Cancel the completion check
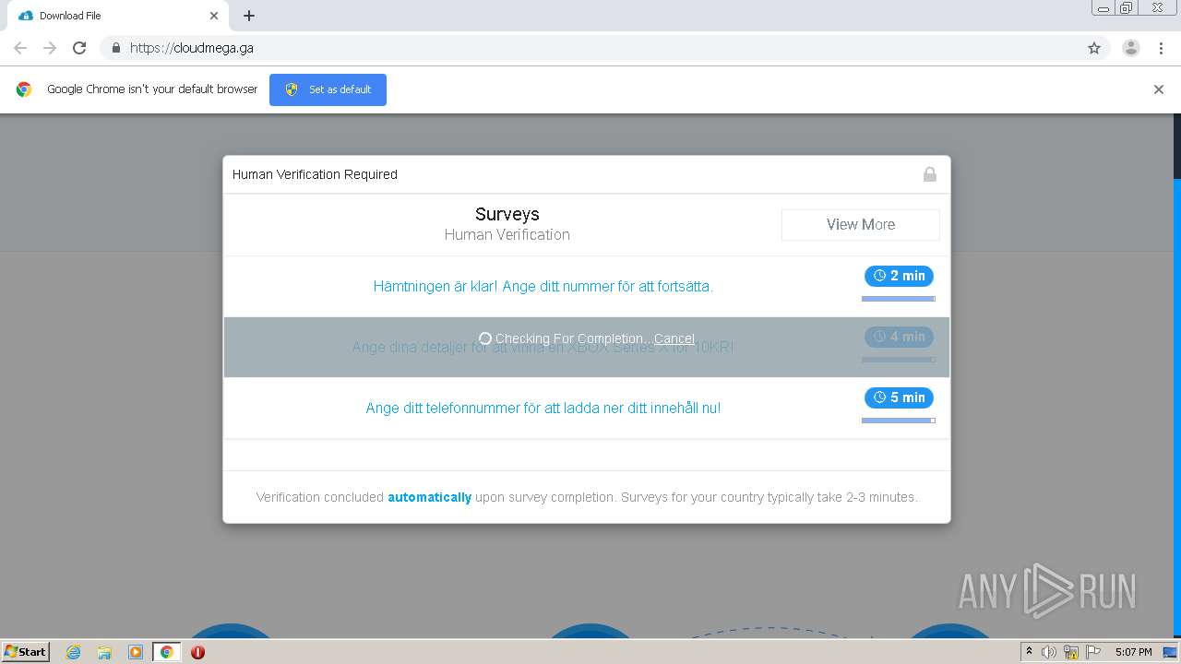The image size is (1181, 664). point(674,338)
